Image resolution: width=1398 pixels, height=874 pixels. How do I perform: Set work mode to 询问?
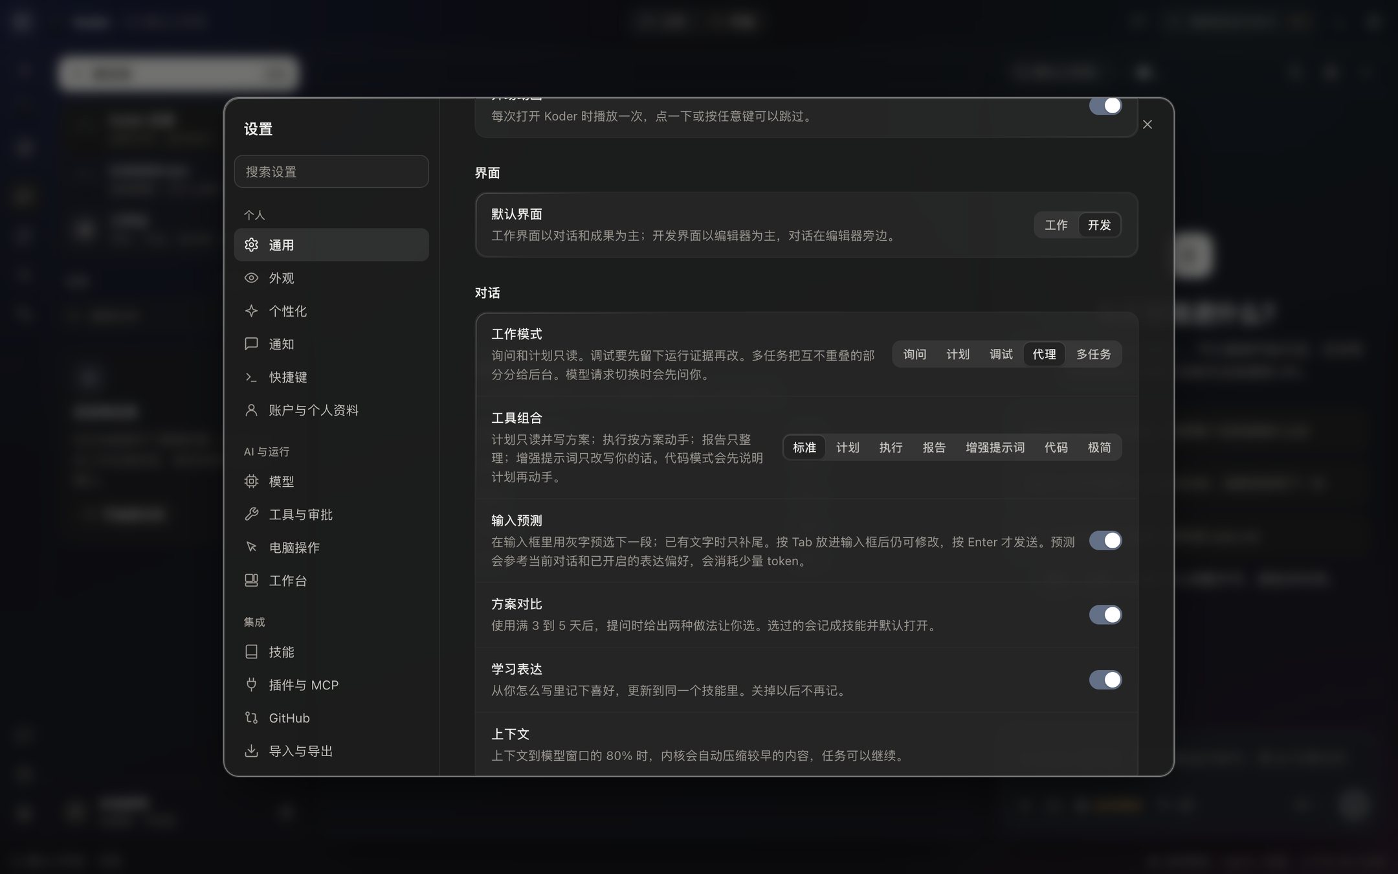pyautogui.click(x=915, y=354)
